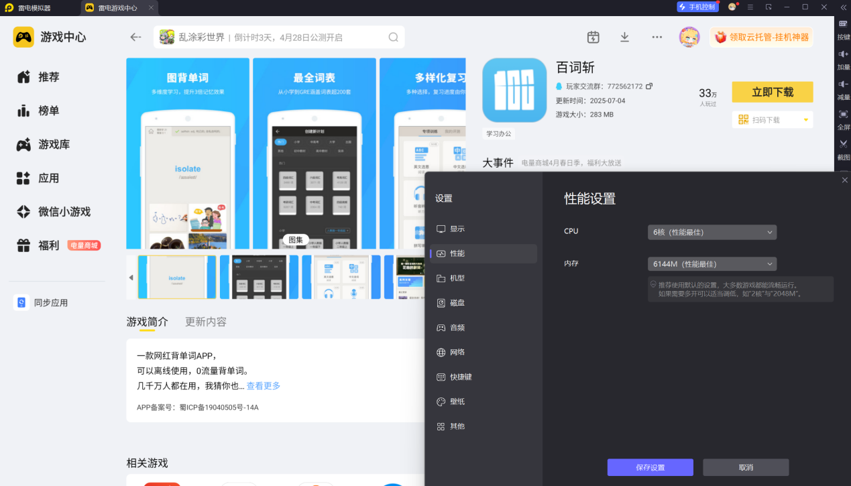851x486 pixels.
Task: Switch to the 雷电游戏中心 window tab
Action: tap(118, 8)
